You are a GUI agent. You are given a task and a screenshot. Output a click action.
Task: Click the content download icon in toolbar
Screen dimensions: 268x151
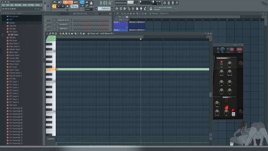pyautogui.click(x=151, y=8)
